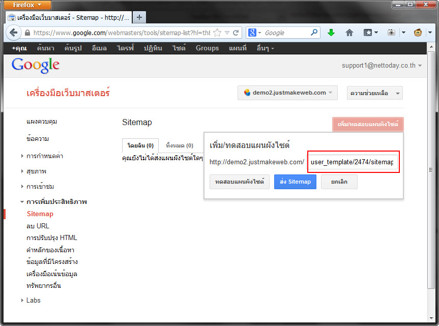Expand the อื่นๆ more menu
The width and height of the screenshot is (439, 326).
coord(265,48)
